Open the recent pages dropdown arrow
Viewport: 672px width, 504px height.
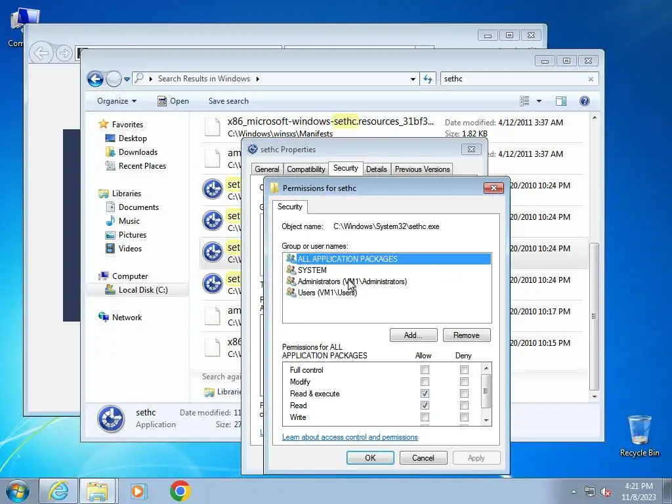(x=127, y=79)
